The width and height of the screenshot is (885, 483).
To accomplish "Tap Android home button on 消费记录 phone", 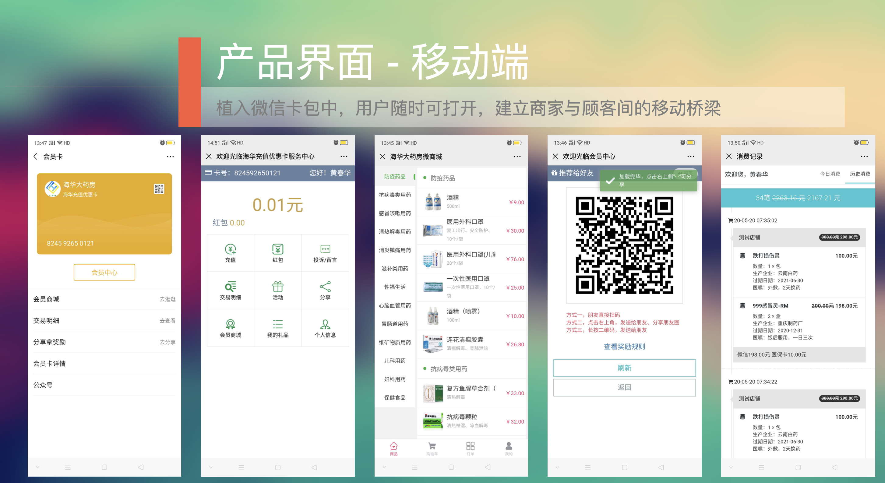I will (798, 467).
